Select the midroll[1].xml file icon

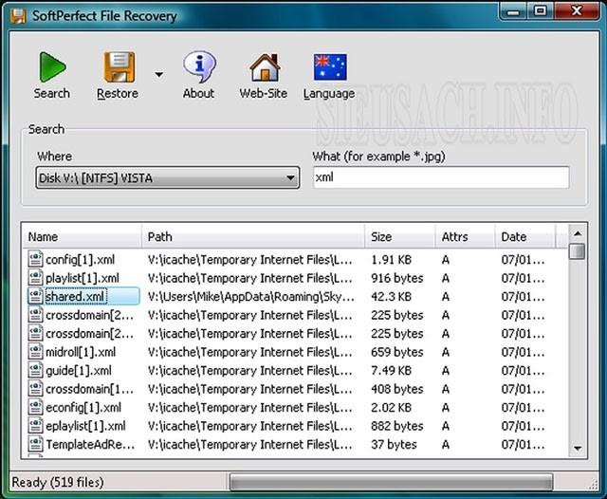click(x=35, y=352)
